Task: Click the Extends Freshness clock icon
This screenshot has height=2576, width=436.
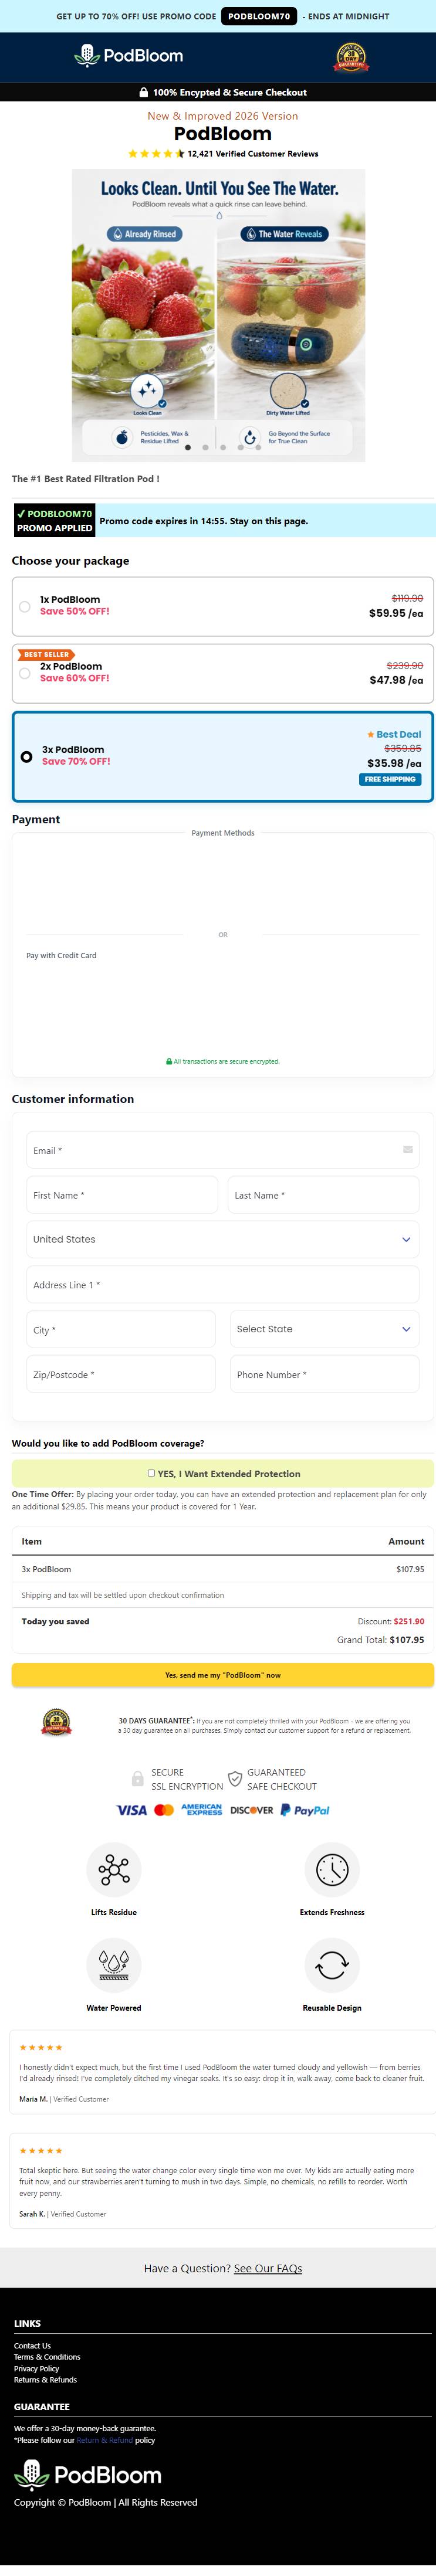Action: pyautogui.click(x=332, y=1870)
